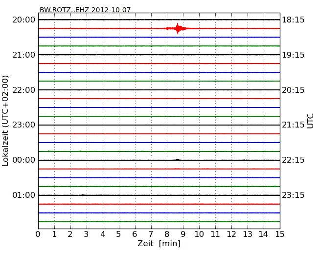This screenshot has height=254, width=318.
Task: Click the 8 minute tick label
Action: (167, 234)
